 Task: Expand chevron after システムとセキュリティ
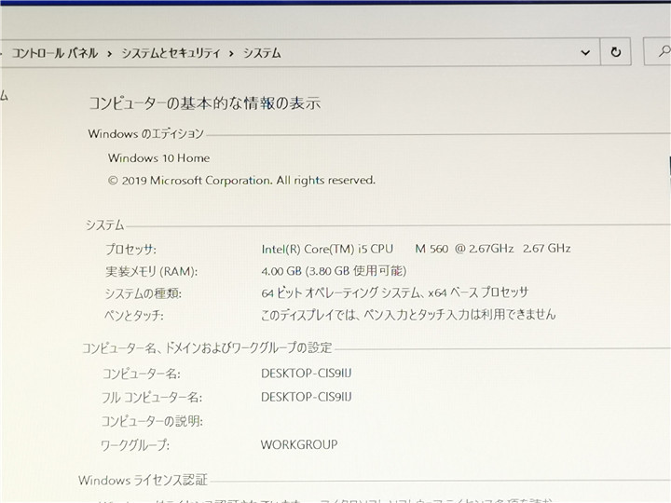(x=231, y=54)
